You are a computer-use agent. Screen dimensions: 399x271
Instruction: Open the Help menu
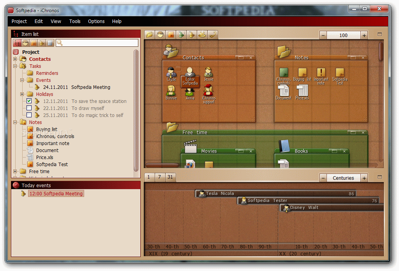[x=117, y=21]
